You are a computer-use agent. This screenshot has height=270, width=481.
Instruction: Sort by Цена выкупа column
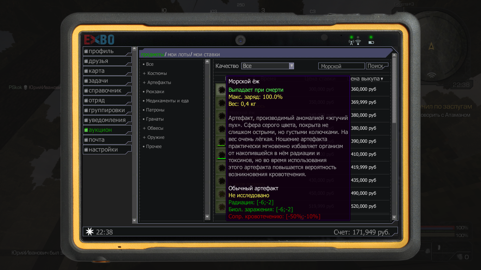click(x=366, y=79)
